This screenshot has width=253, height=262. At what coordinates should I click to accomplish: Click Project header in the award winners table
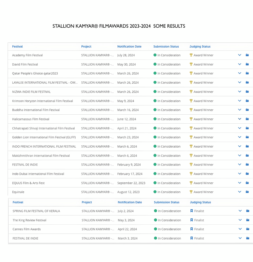[x=86, y=47]
